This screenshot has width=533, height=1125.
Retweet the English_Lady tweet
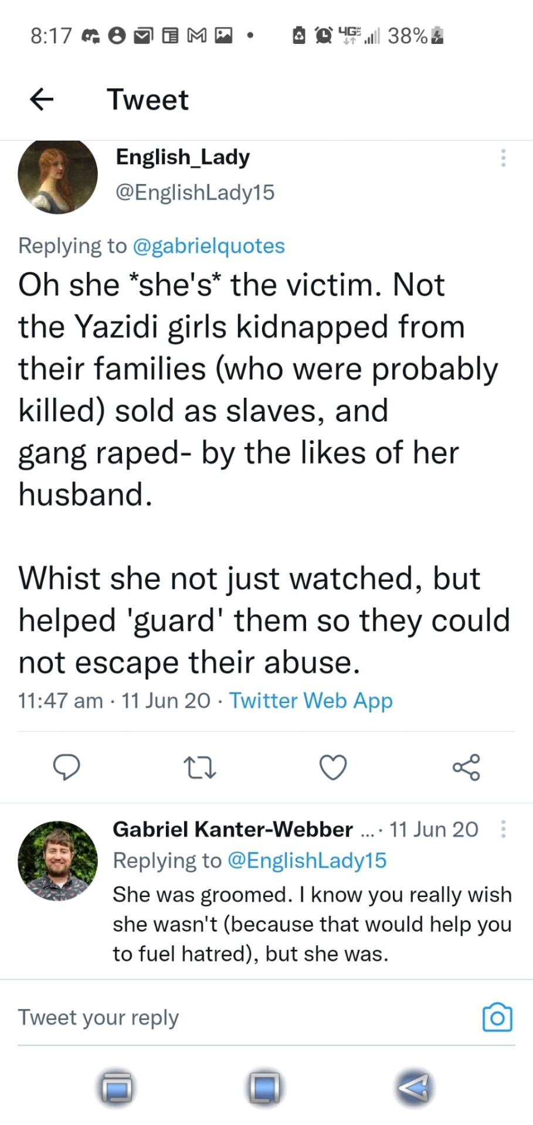click(x=200, y=767)
